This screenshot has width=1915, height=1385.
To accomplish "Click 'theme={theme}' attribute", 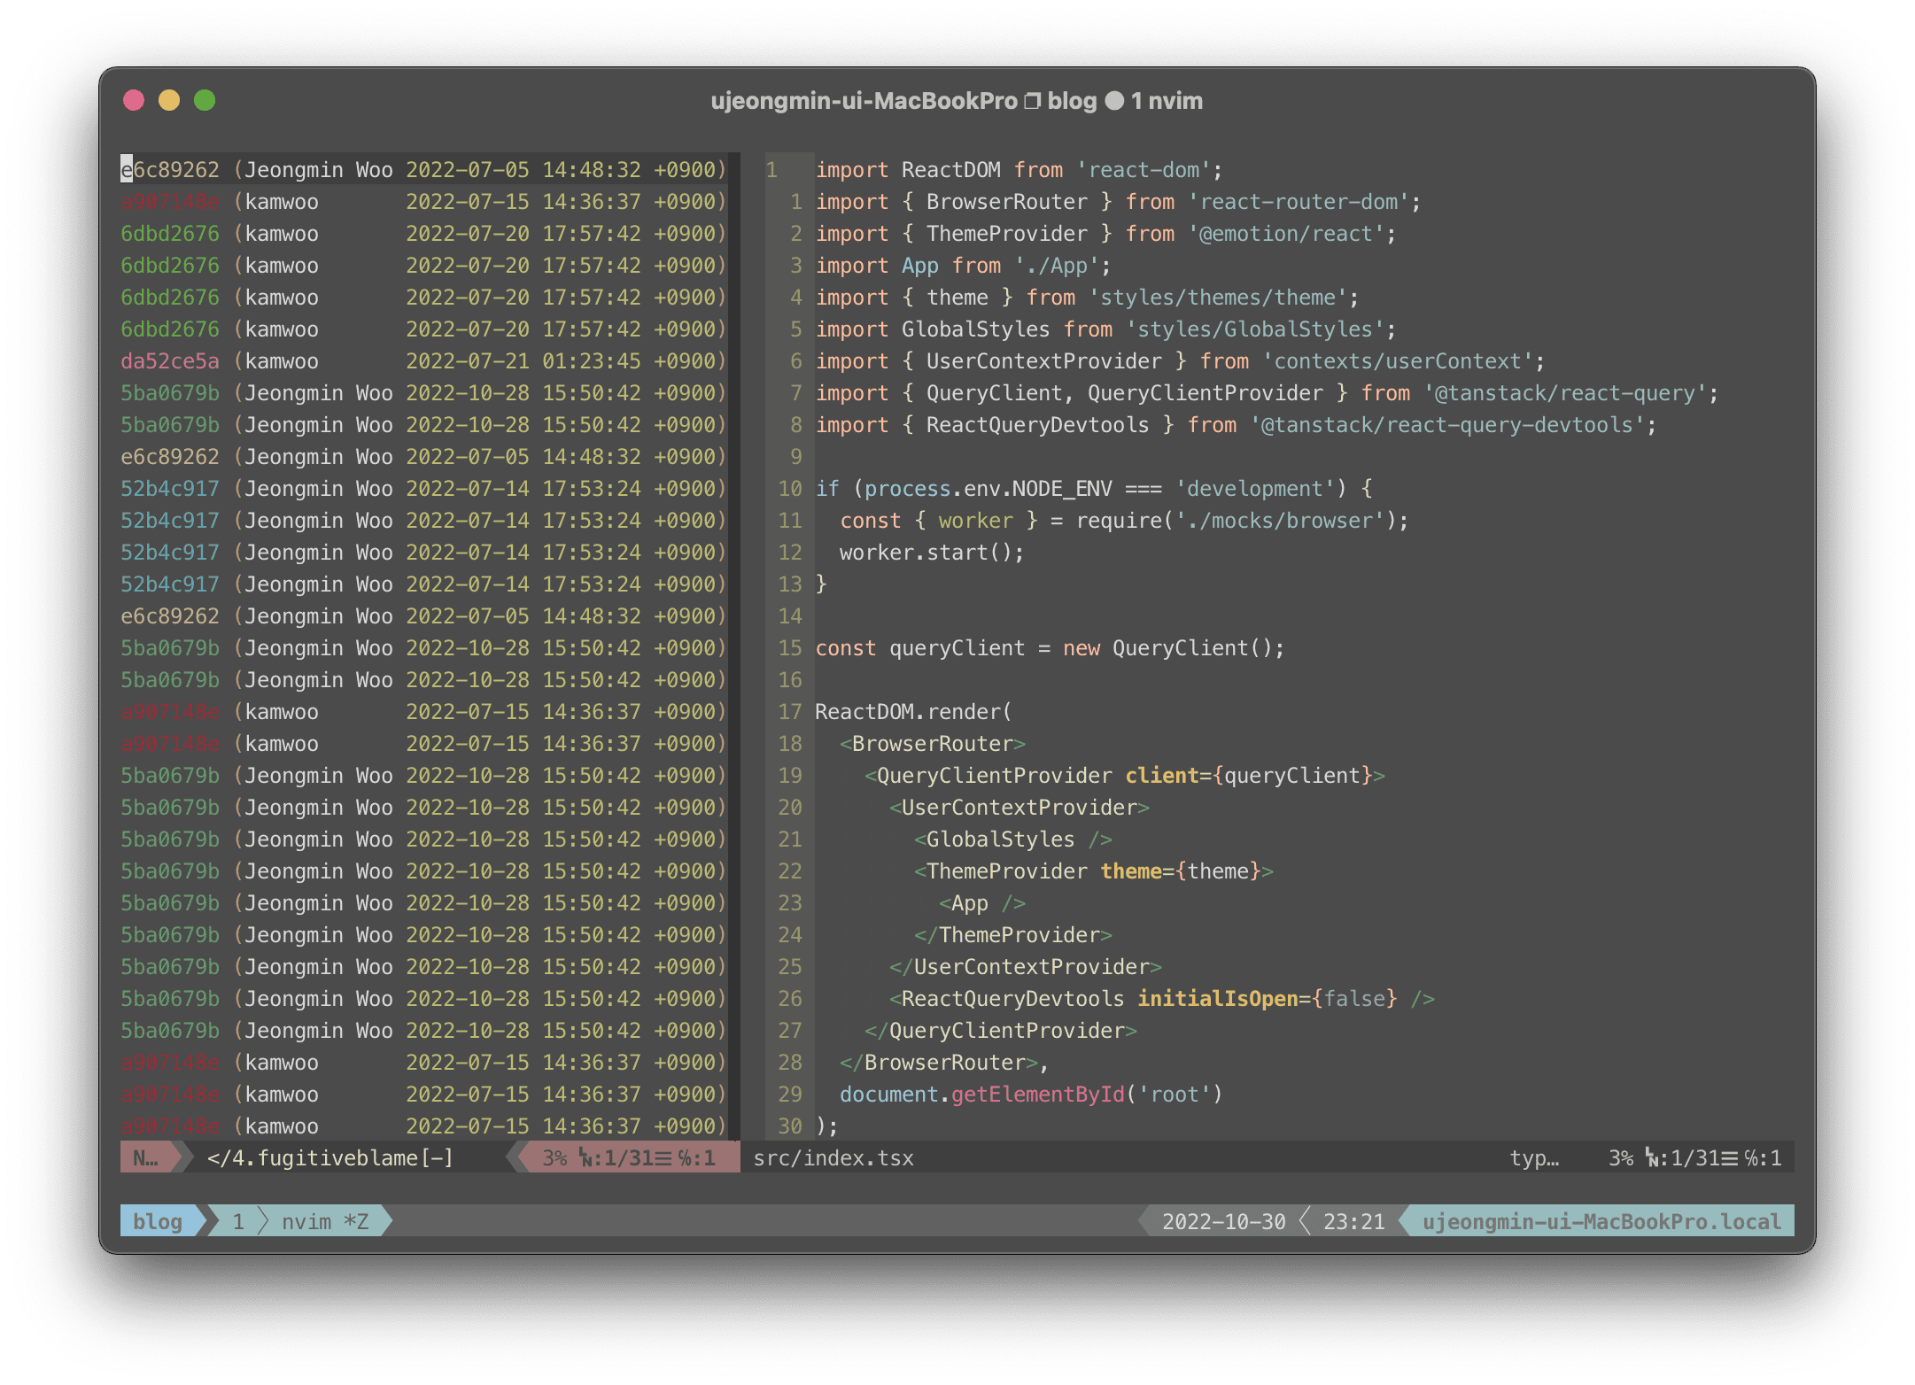I will (x=1181, y=870).
